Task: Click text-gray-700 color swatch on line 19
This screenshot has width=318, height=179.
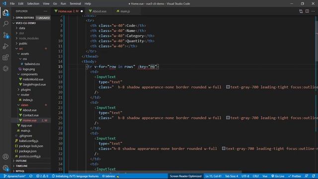Action: 228,87
